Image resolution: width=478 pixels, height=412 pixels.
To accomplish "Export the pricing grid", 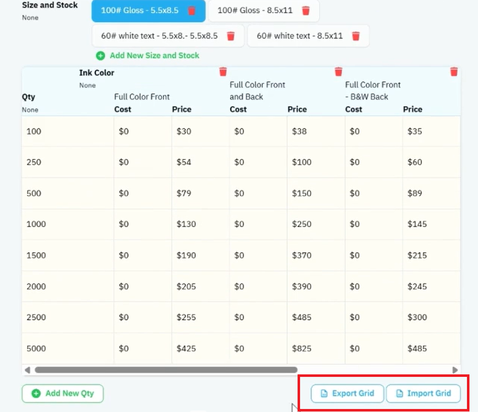I will (347, 393).
